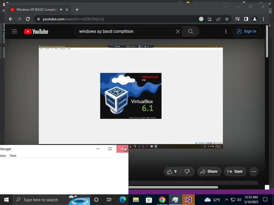The image size is (274, 205).
Task: Show hidden system tray icons
Action: click(226, 200)
